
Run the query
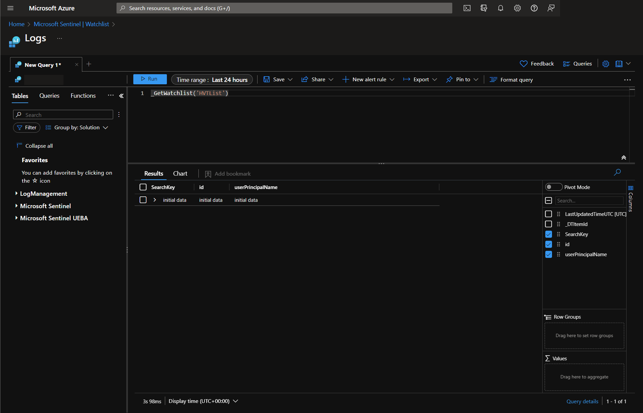150,79
